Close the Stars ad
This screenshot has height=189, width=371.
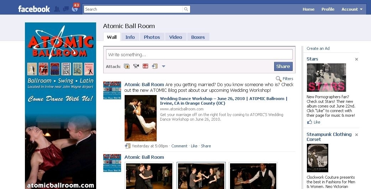pos(356,59)
